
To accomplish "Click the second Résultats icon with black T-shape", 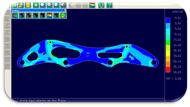I will (22, 15).
